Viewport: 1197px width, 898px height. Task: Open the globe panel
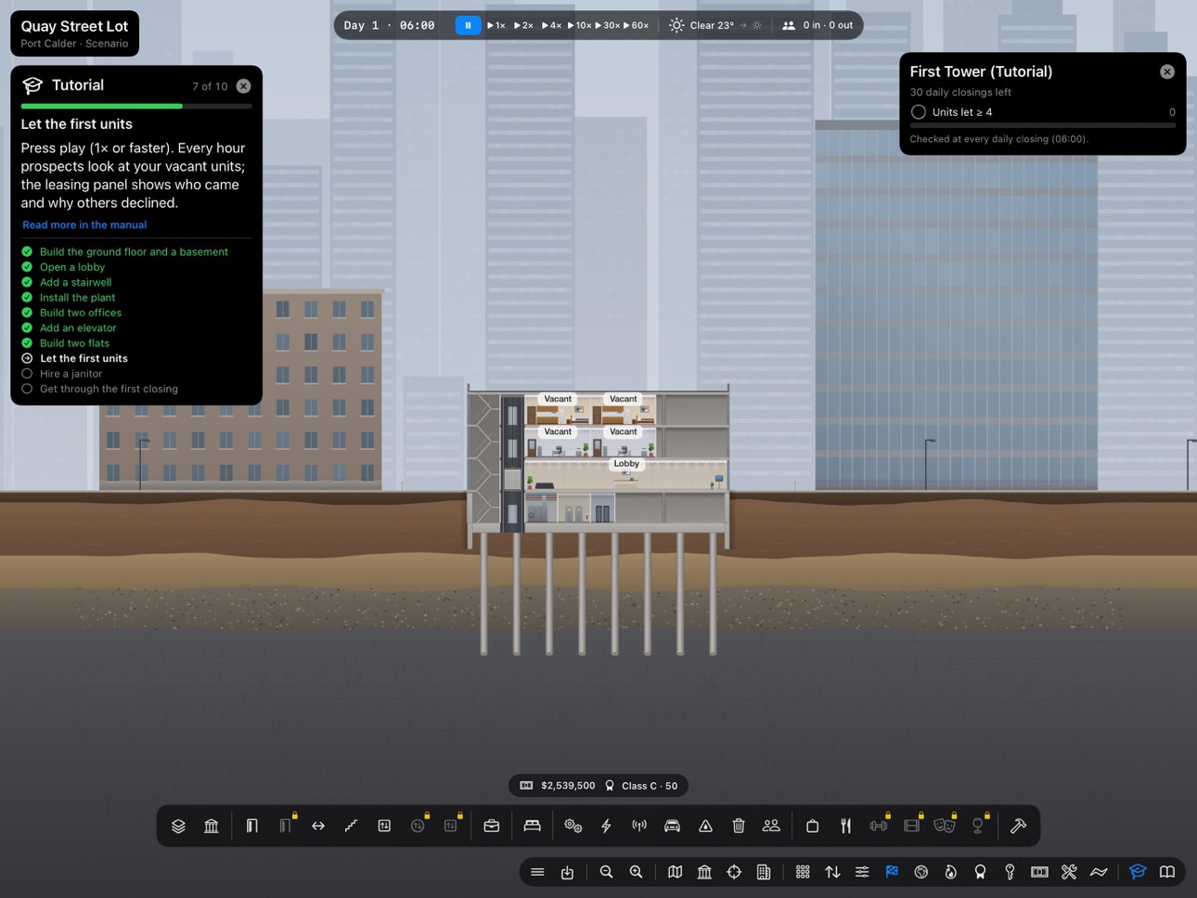click(x=921, y=872)
